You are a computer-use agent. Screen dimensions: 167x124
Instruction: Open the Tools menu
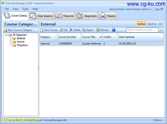pyautogui.click(x=25, y=9)
